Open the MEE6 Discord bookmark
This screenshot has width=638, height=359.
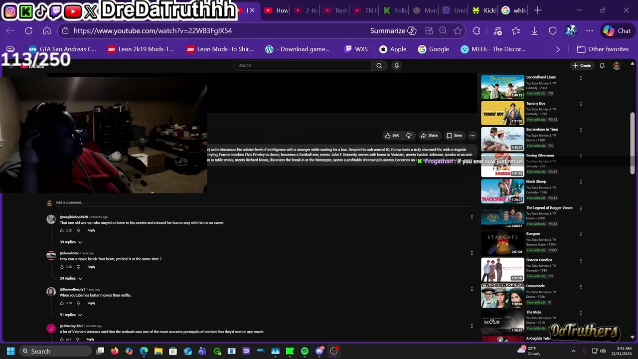493,49
